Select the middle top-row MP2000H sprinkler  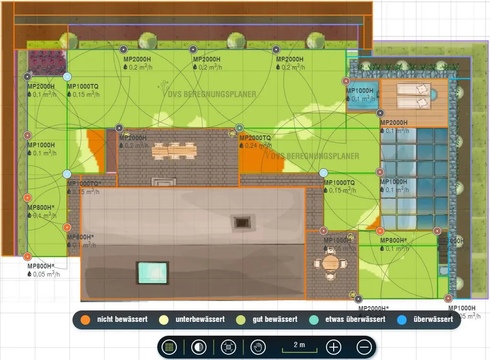coord(193,49)
